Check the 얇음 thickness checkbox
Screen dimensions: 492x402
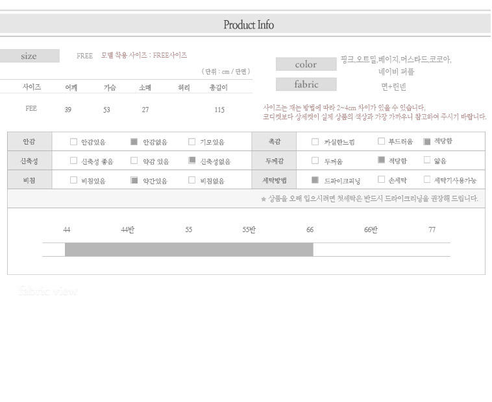tap(427, 160)
